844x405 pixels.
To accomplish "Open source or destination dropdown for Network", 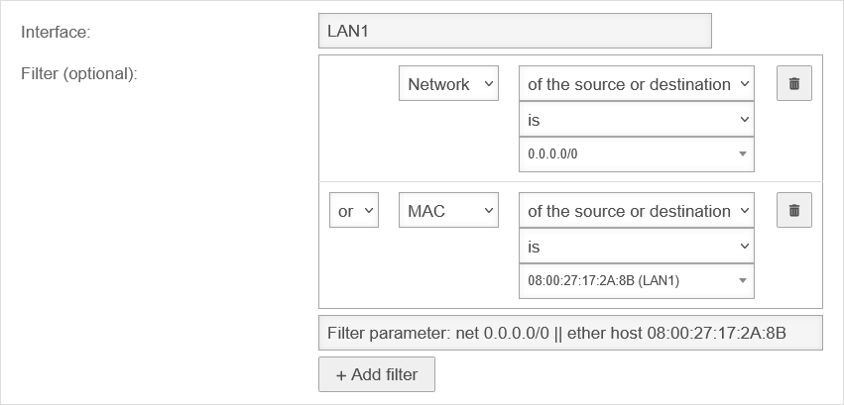I will point(636,84).
